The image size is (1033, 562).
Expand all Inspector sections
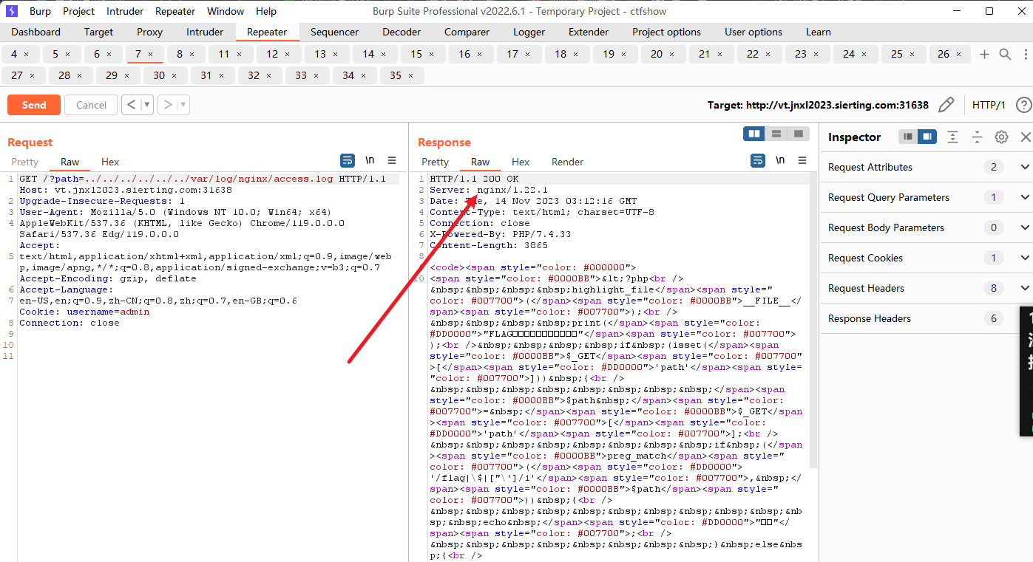(x=953, y=137)
